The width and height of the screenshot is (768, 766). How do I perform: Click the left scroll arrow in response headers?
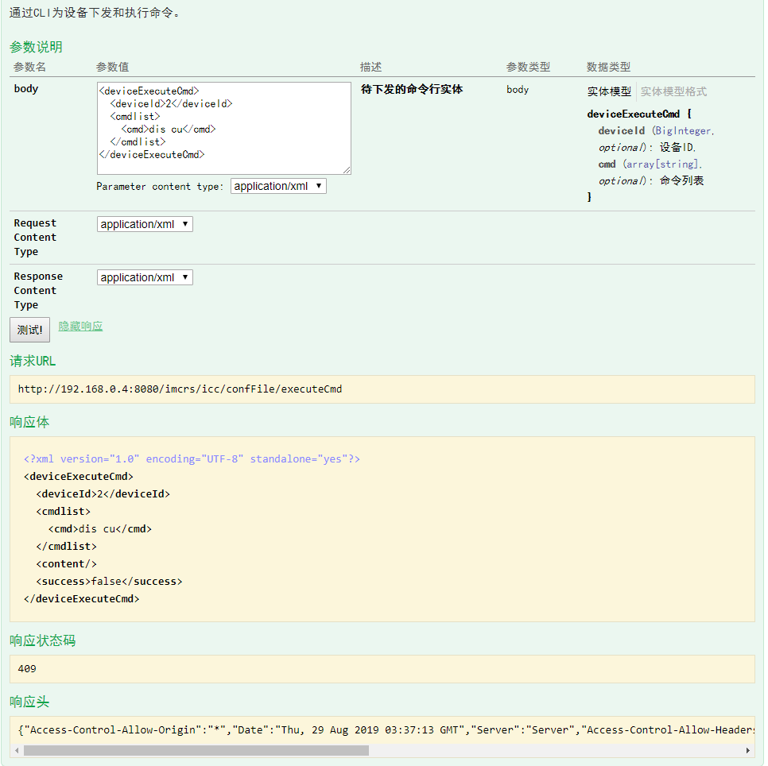click(x=17, y=750)
